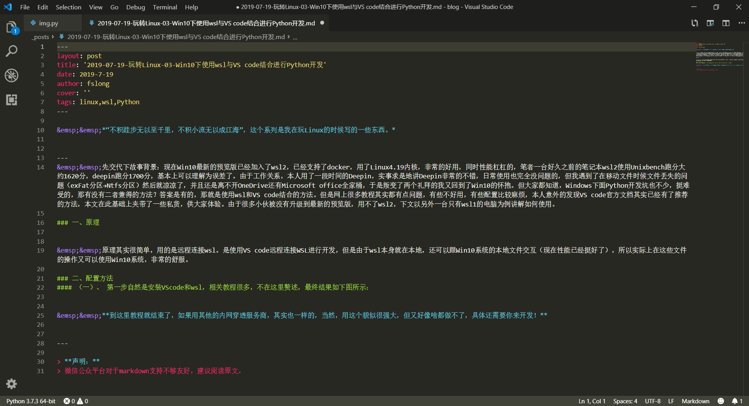The height and width of the screenshot is (406, 749).
Task: Click the feedback smiley in status bar
Action: [x=721, y=401]
